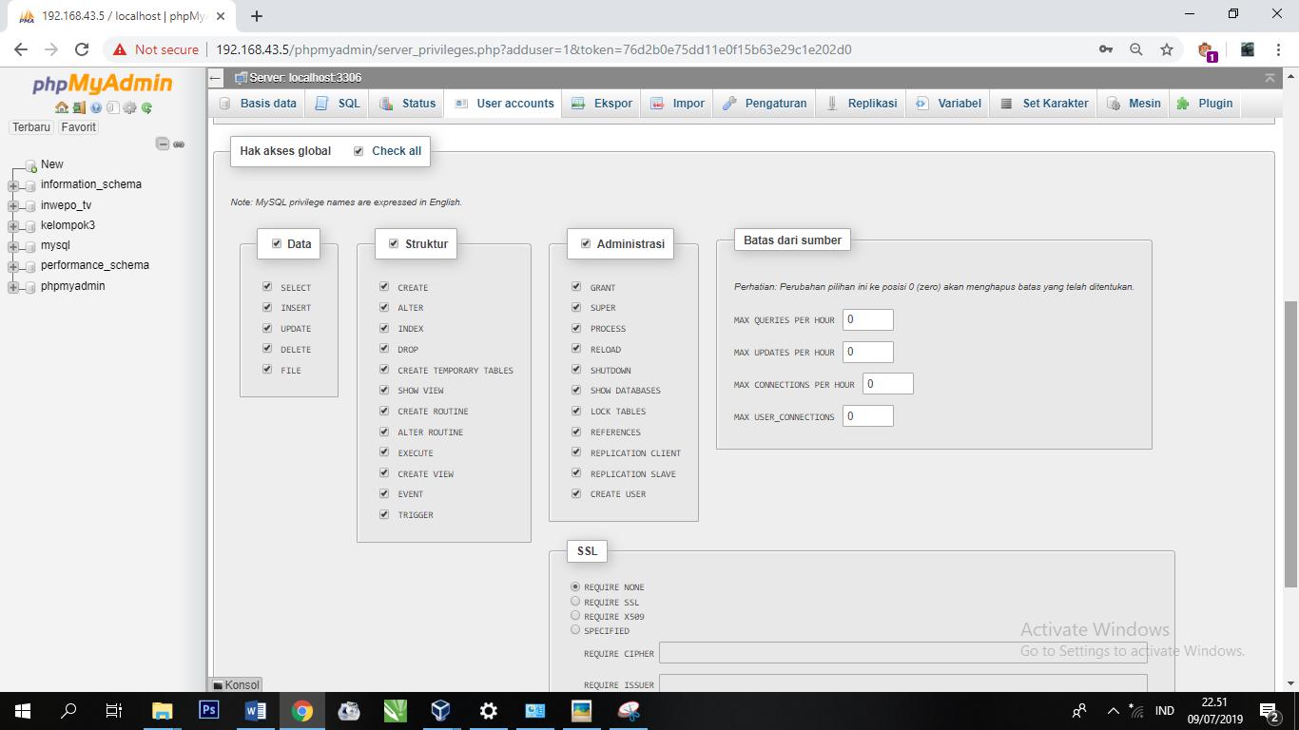
Task: Open navigation panel settings gear icon
Action: [130, 107]
